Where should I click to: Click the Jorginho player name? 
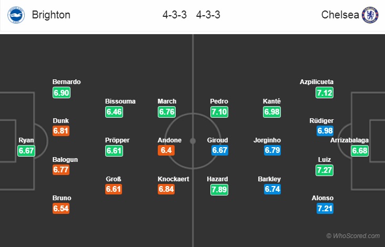(267, 140)
